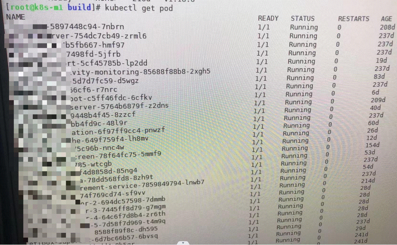Click the STATUS column header

[x=302, y=19]
